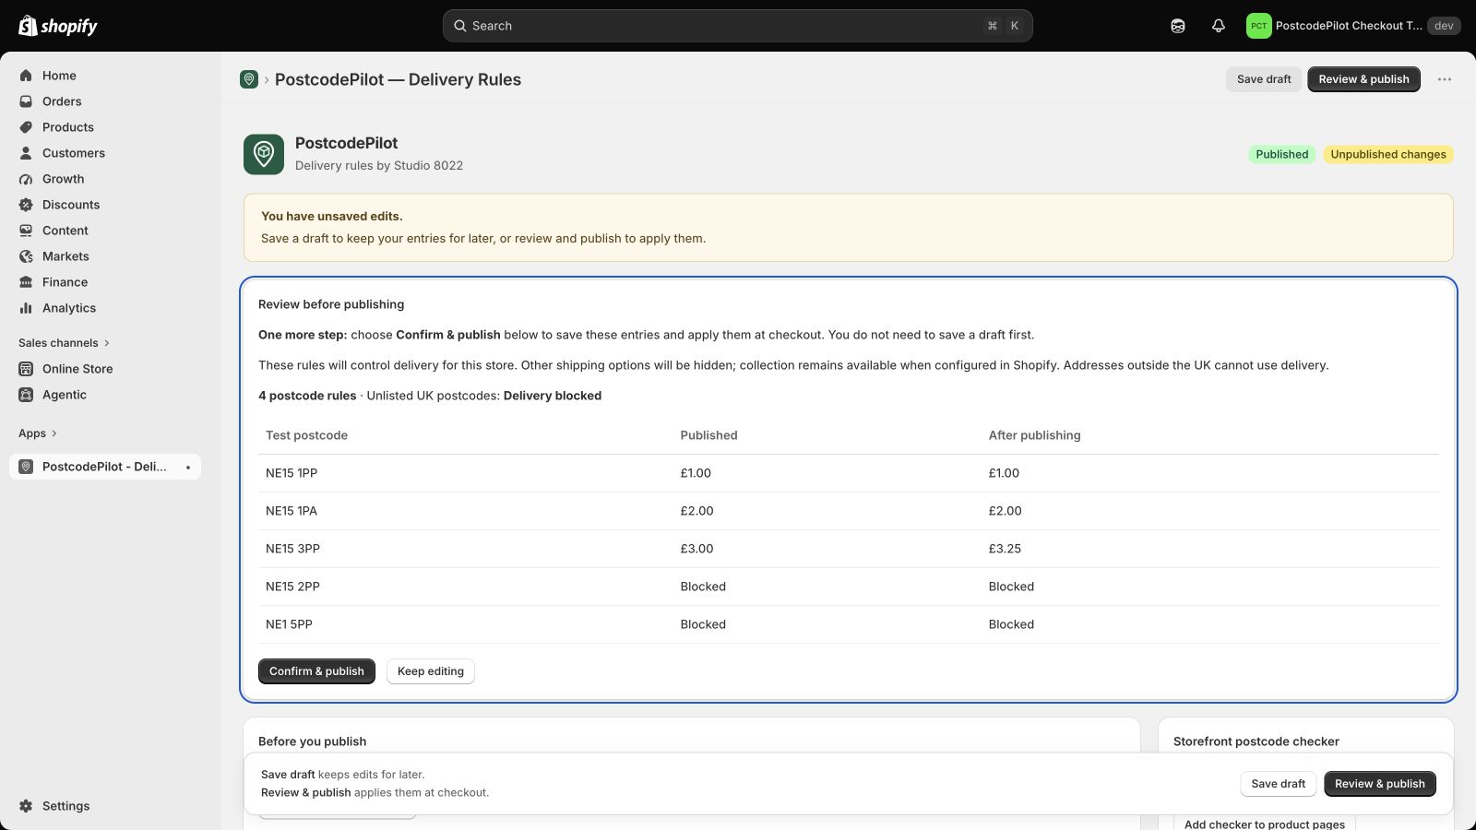Open the three-dot more actions menu
The height and width of the screenshot is (830, 1476).
coord(1445,79)
